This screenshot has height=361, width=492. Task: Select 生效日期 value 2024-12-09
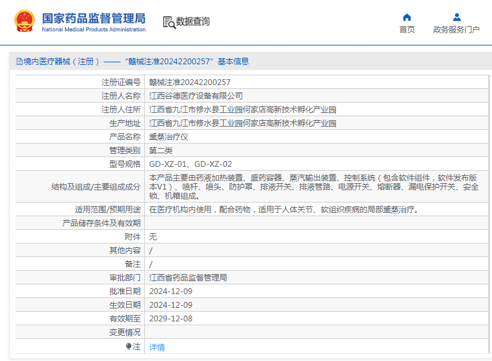click(x=171, y=305)
